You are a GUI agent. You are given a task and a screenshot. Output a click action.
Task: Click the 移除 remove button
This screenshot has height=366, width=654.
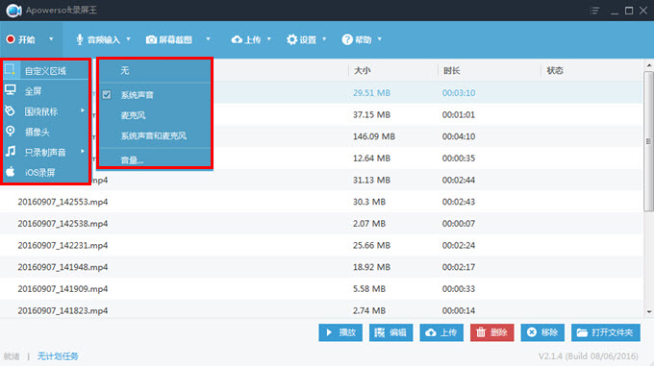click(x=542, y=332)
